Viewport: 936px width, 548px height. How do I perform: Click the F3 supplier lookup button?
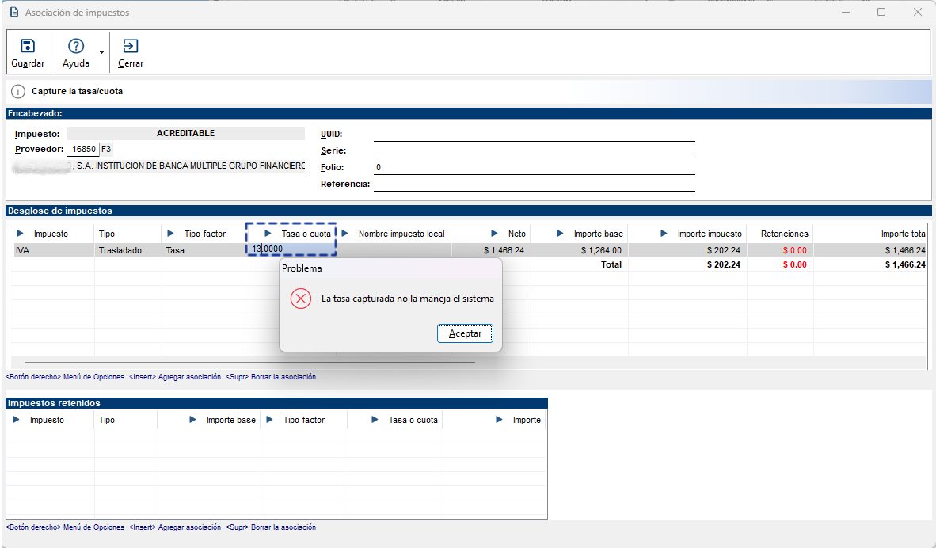106,149
